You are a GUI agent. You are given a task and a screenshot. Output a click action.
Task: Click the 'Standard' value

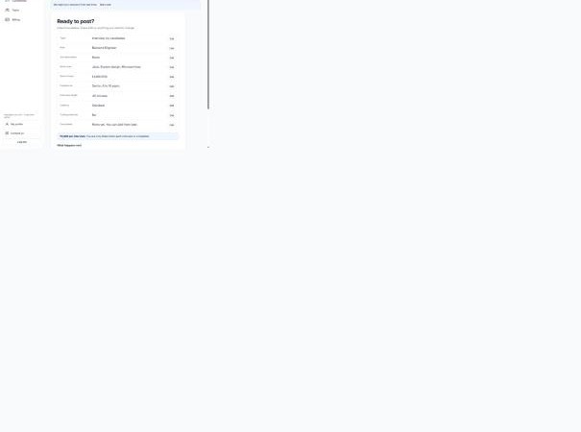pyautogui.click(x=98, y=106)
